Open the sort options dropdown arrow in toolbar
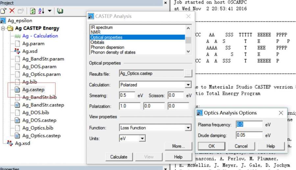This screenshot has height=170, width=296. click(x=49, y=11)
